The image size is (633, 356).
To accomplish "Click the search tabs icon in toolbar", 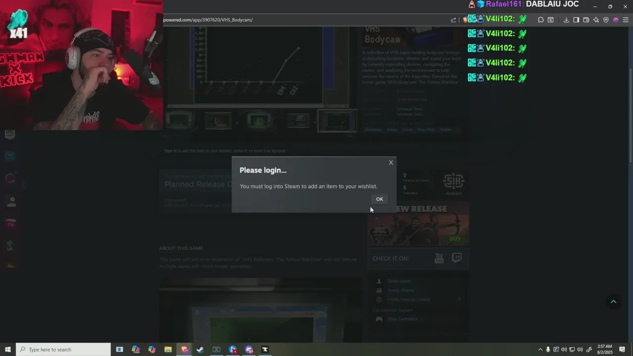I will (x=550, y=20).
